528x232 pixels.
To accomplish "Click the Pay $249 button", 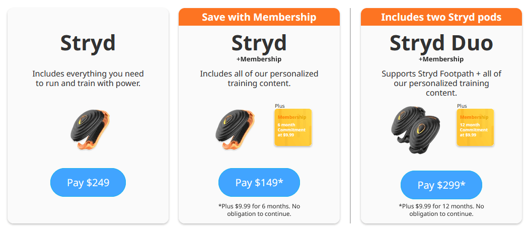I will [88, 182].
